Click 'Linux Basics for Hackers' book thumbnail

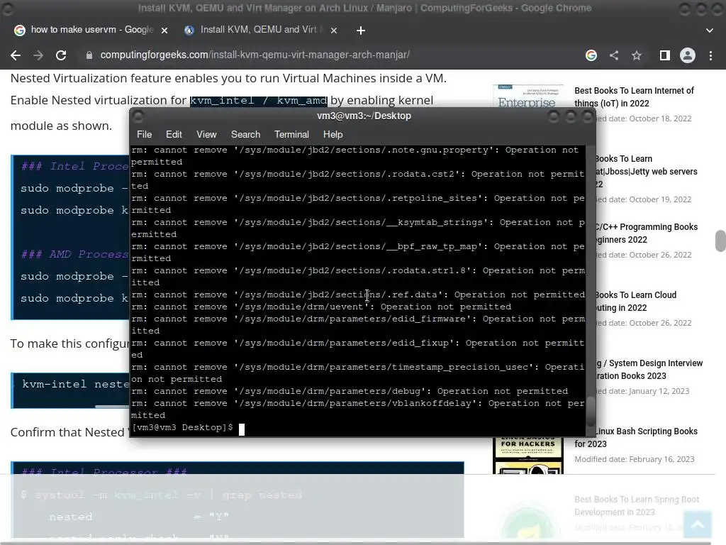point(527,456)
